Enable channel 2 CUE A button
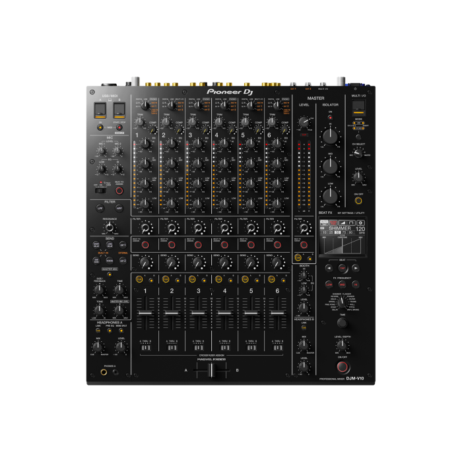462x462 pixels. pos(166,279)
